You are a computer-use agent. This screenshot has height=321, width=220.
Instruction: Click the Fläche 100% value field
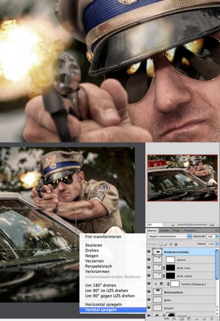click(x=211, y=244)
